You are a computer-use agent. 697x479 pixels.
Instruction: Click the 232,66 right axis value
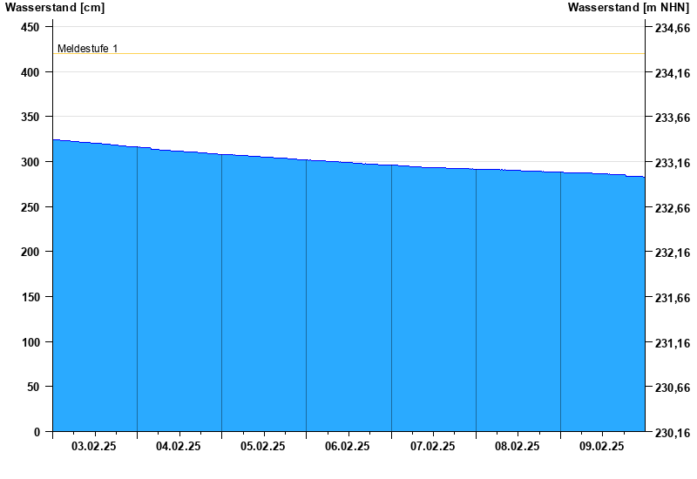pyautogui.click(x=673, y=208)
